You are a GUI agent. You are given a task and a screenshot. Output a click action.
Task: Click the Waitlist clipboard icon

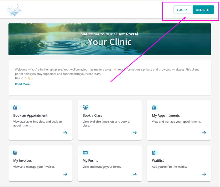click(x=154, y=152)
